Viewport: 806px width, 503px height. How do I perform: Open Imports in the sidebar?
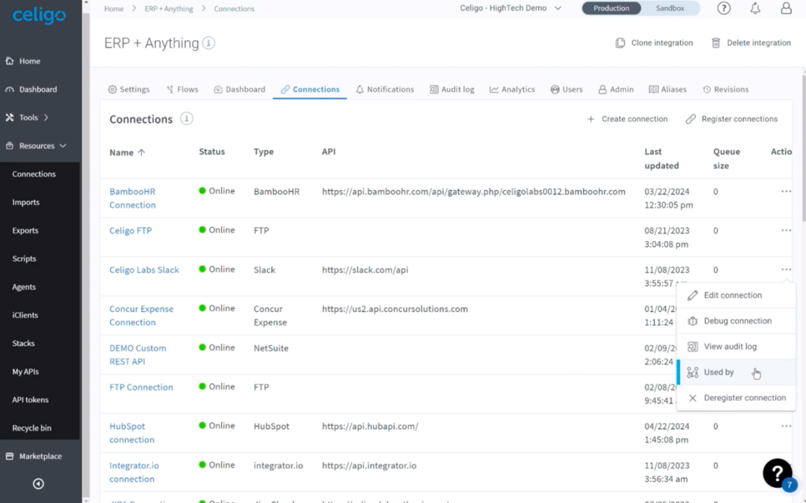26,202
